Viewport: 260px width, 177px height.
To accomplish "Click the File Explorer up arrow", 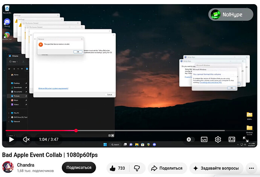I will (x=22, y=69).
